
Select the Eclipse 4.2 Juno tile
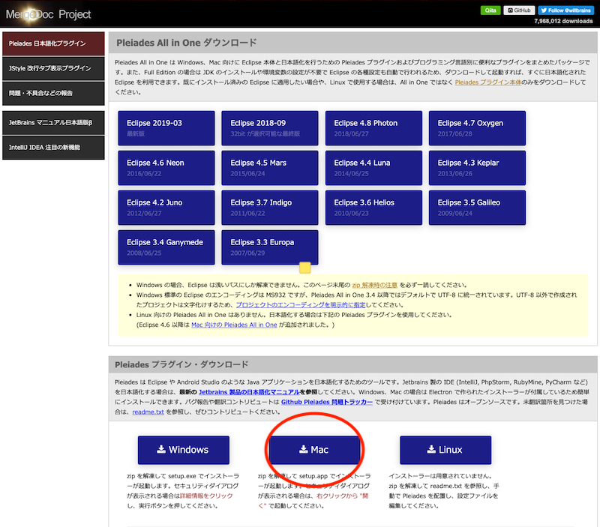pos(166,208)
